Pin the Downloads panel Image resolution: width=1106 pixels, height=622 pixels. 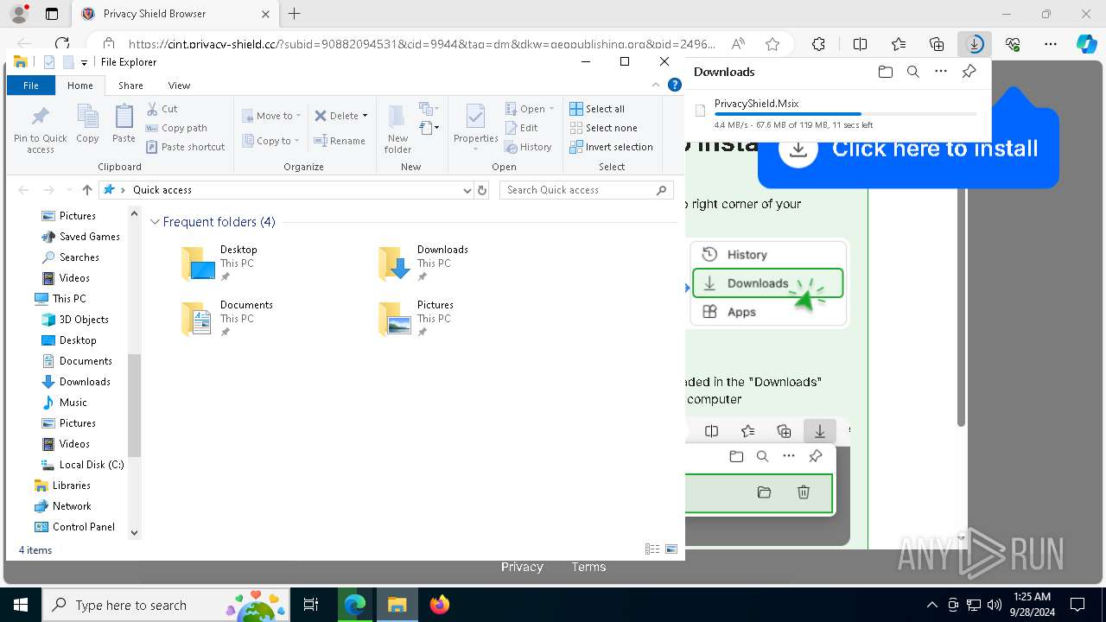[969, 72]
